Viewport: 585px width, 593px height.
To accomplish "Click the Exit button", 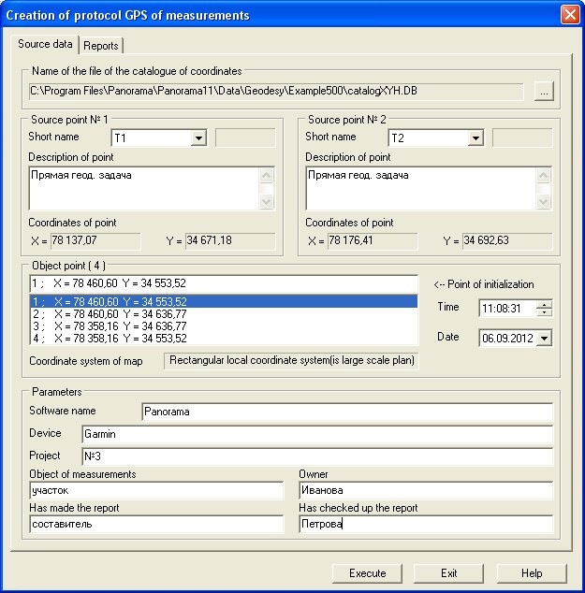I will [x=449, y=573].
